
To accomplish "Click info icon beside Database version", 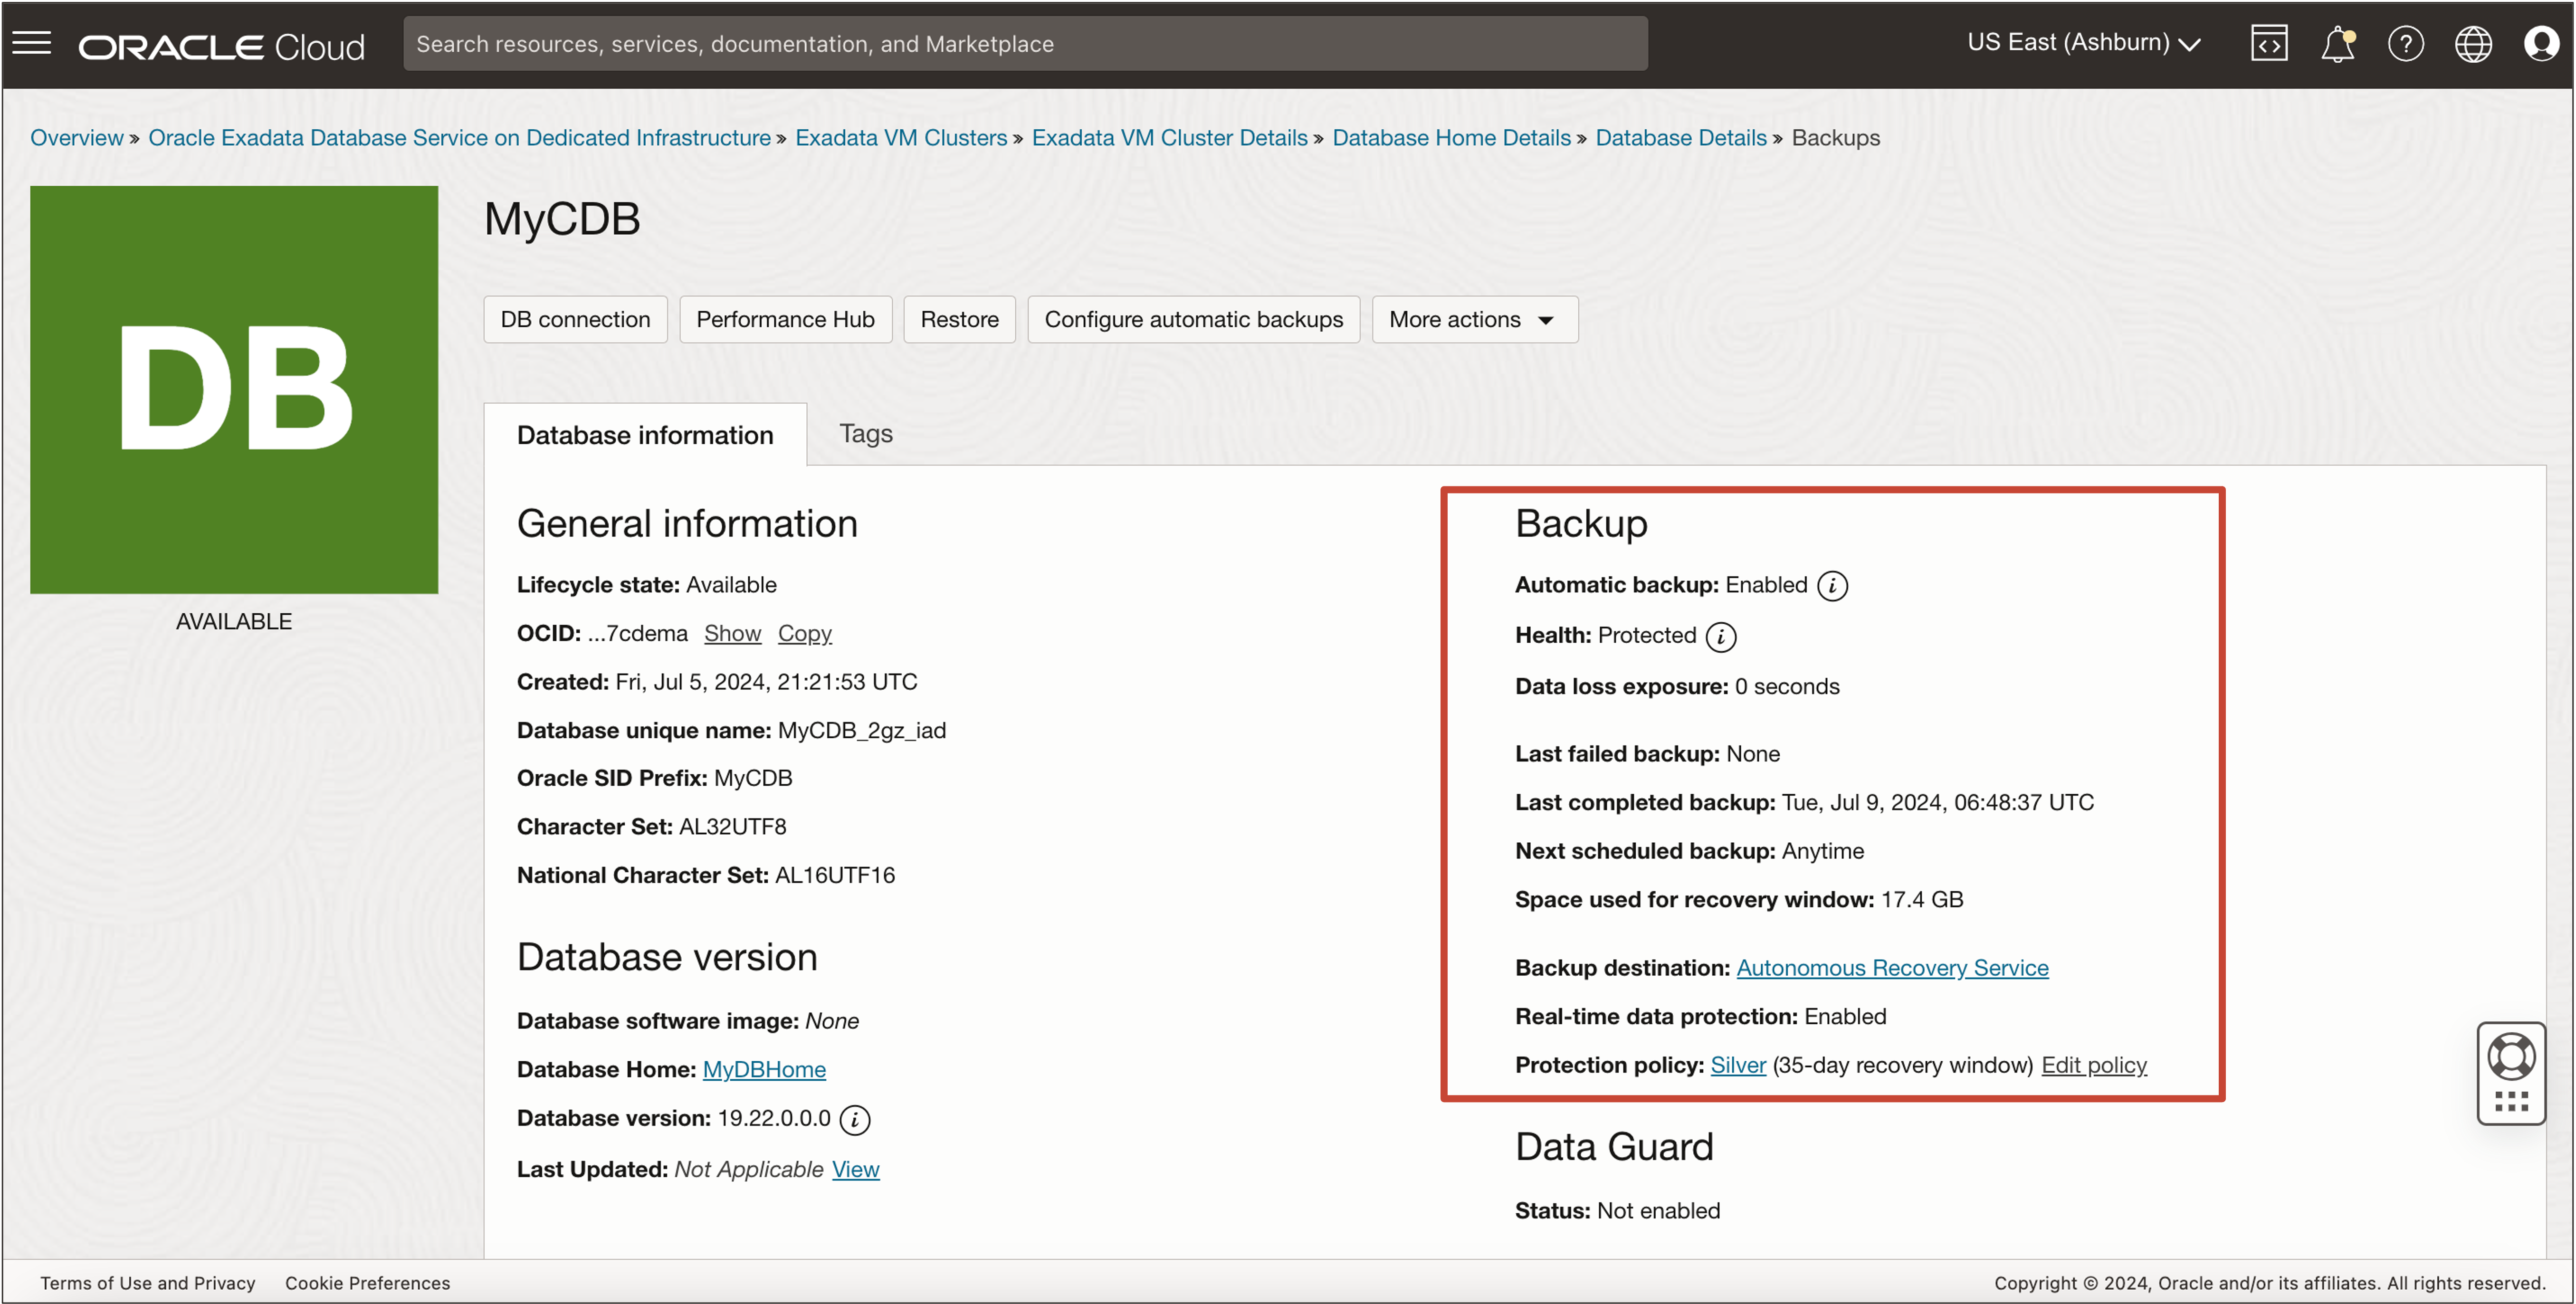I will pyautogui.click(x=854, y=1120).
